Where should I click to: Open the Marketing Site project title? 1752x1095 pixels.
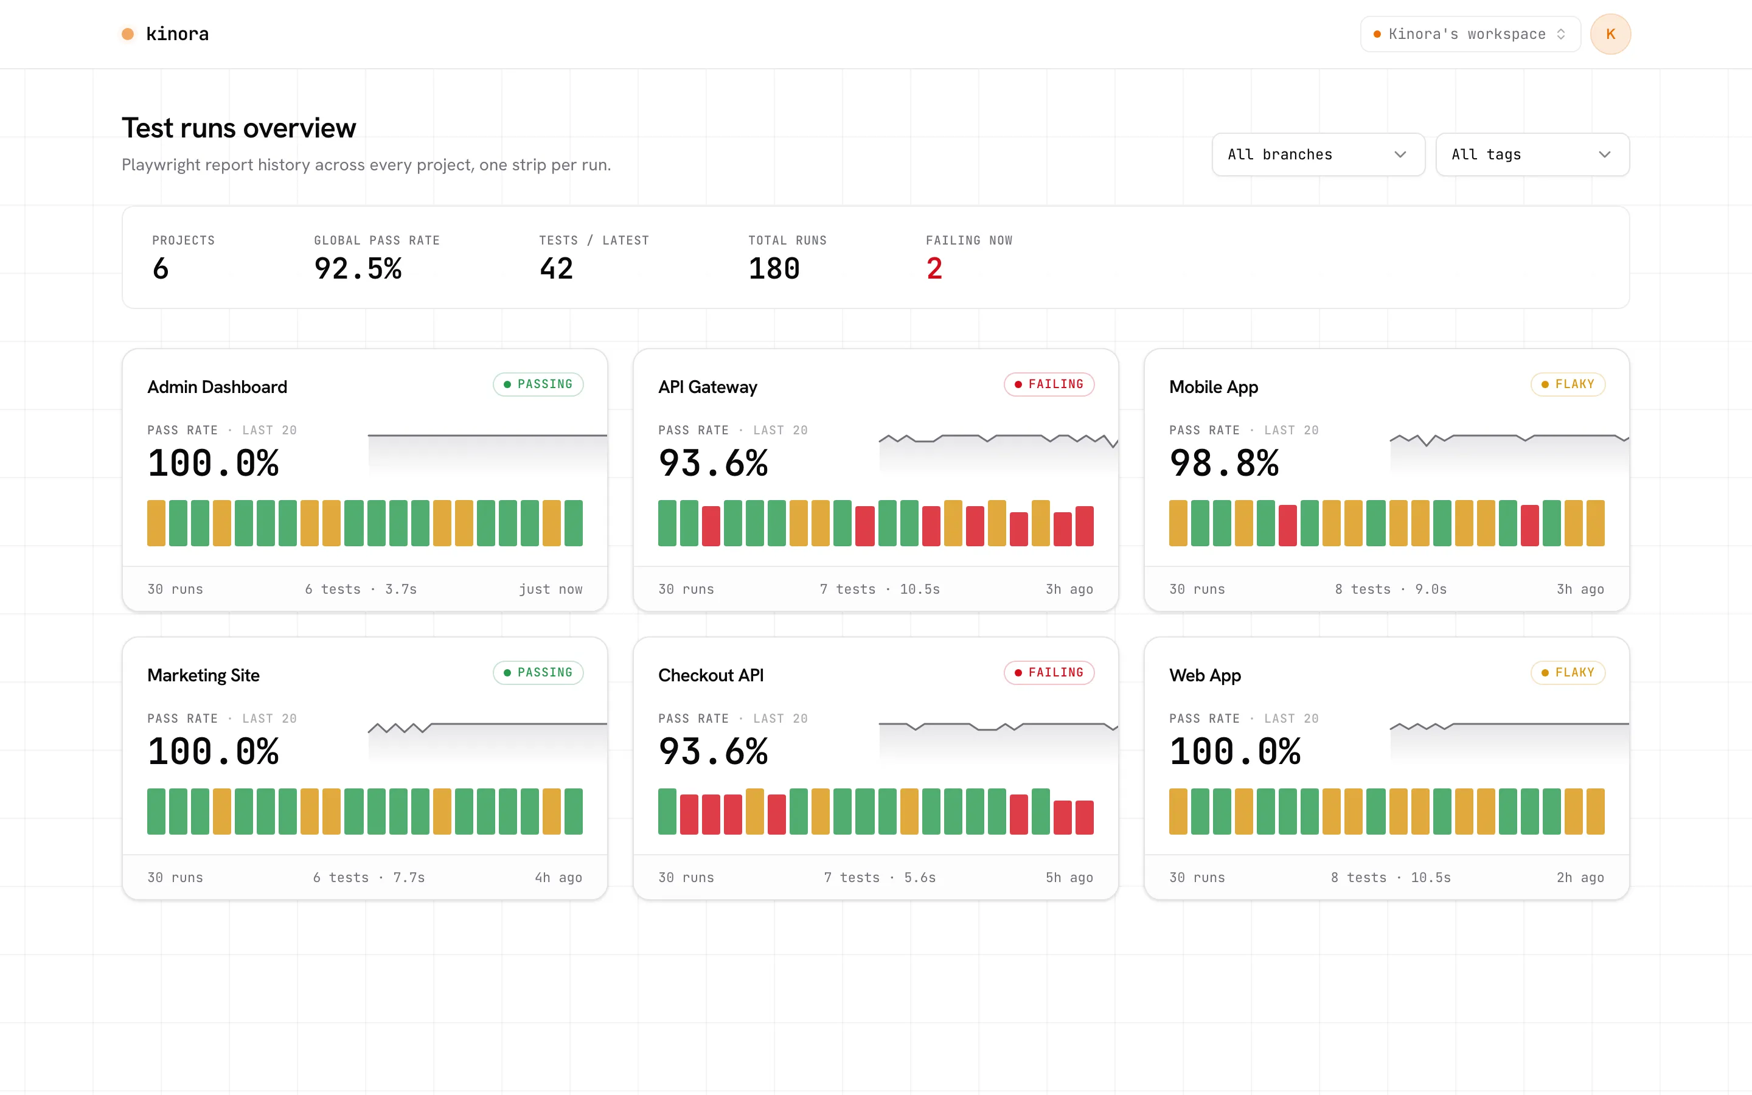pos(203,675)
